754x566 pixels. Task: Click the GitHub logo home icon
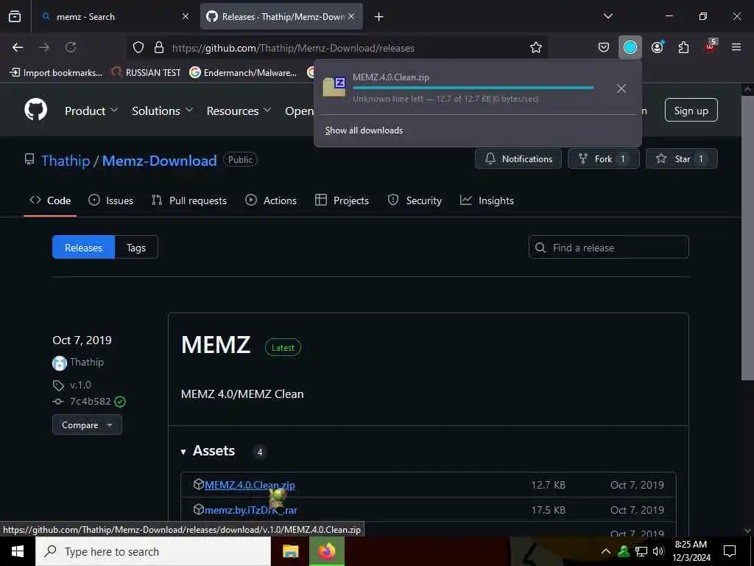[35, 110]
